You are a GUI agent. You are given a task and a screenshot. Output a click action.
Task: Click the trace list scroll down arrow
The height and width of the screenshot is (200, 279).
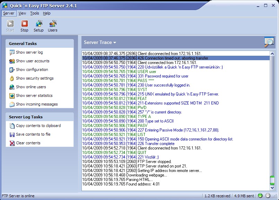272,188
